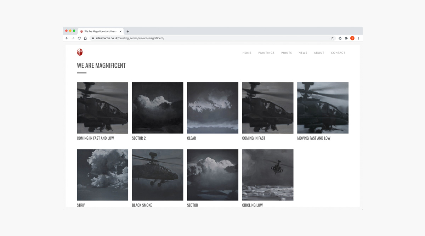Click the SECTOR 2 title link

click(139, 138)
